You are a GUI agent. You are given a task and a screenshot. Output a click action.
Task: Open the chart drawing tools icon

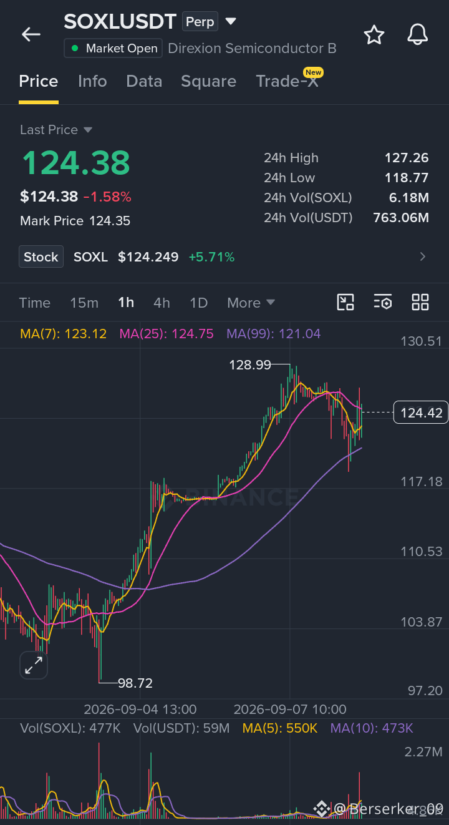(x=345, y=303)
